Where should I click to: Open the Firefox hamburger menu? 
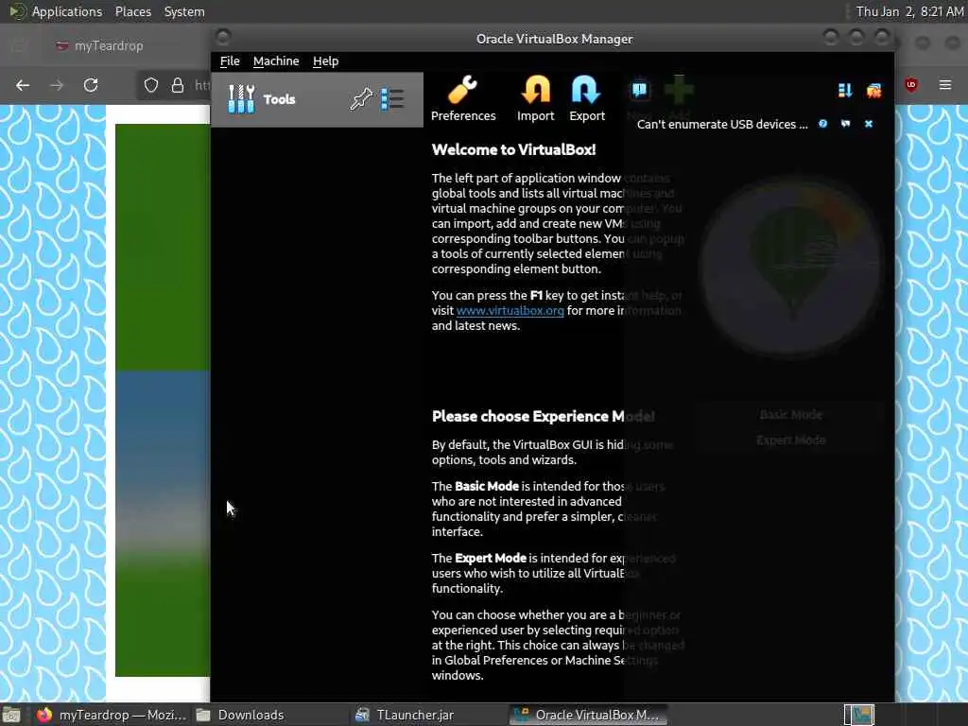(945, 84)
